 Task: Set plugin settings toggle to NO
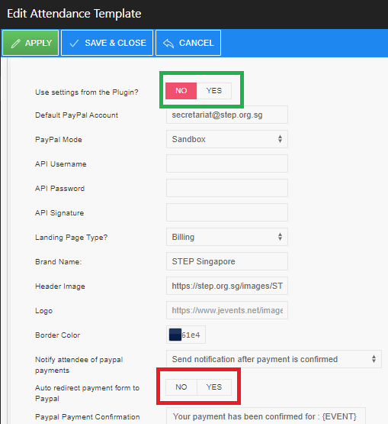[x=181, y=91]
